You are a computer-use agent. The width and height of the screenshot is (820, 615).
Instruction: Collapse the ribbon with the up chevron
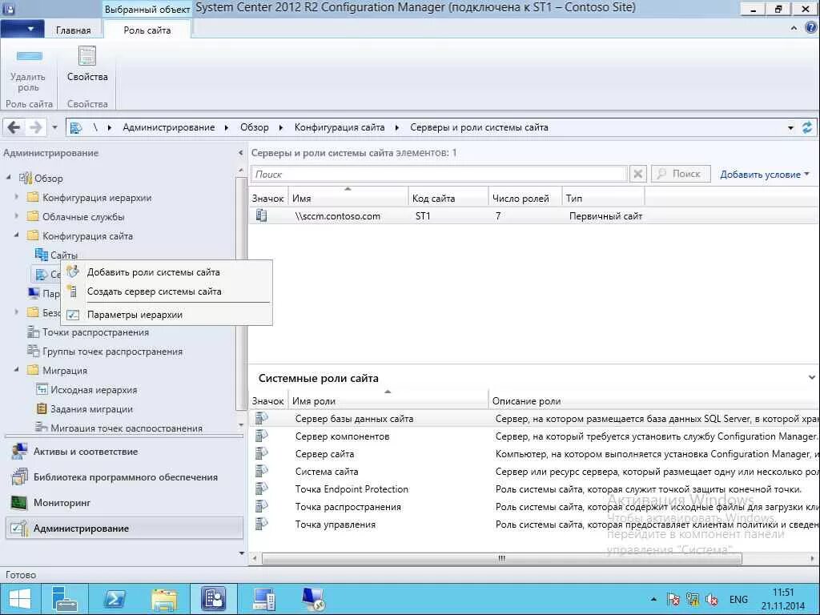(794, 28)
